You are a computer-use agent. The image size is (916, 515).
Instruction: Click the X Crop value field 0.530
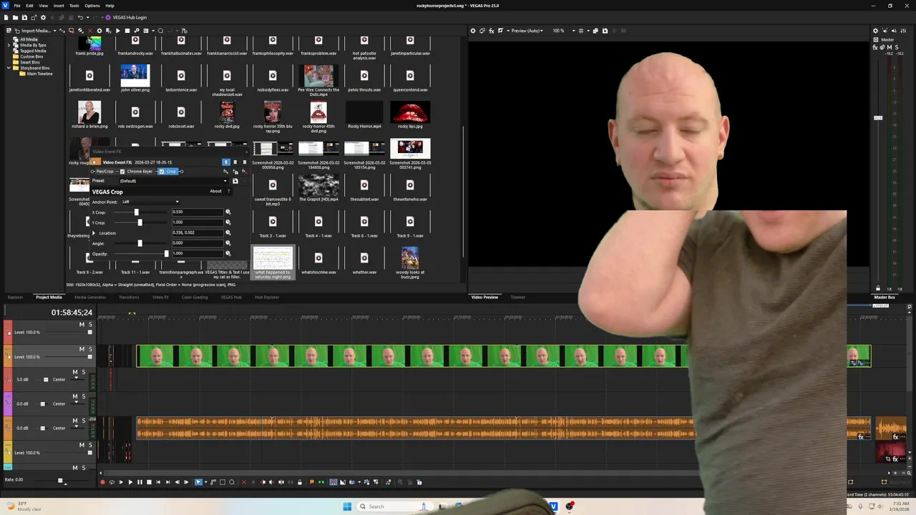point(197,212)
